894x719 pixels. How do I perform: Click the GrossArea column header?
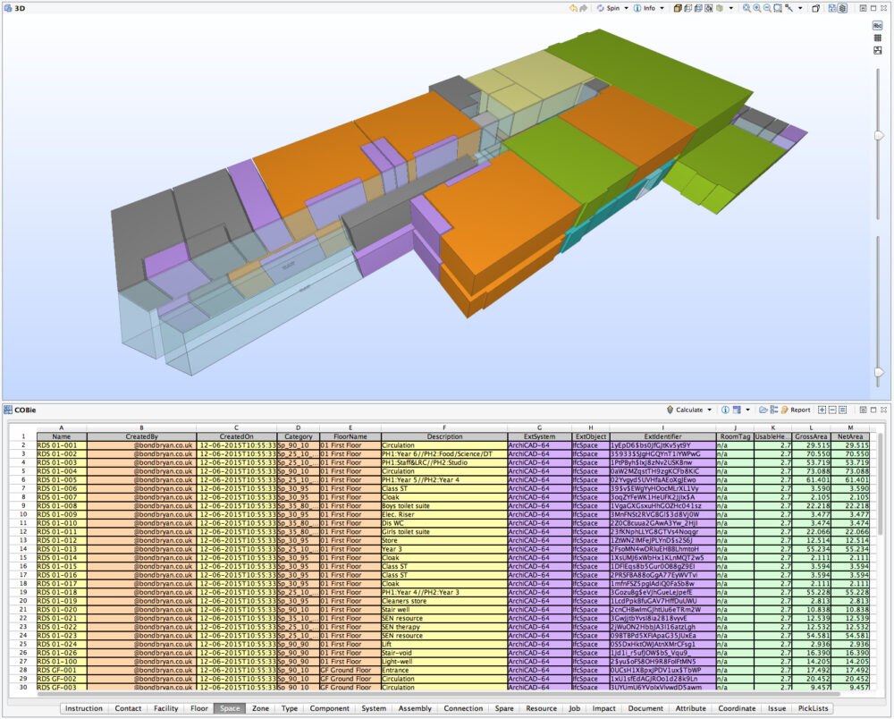coord(811,436)
